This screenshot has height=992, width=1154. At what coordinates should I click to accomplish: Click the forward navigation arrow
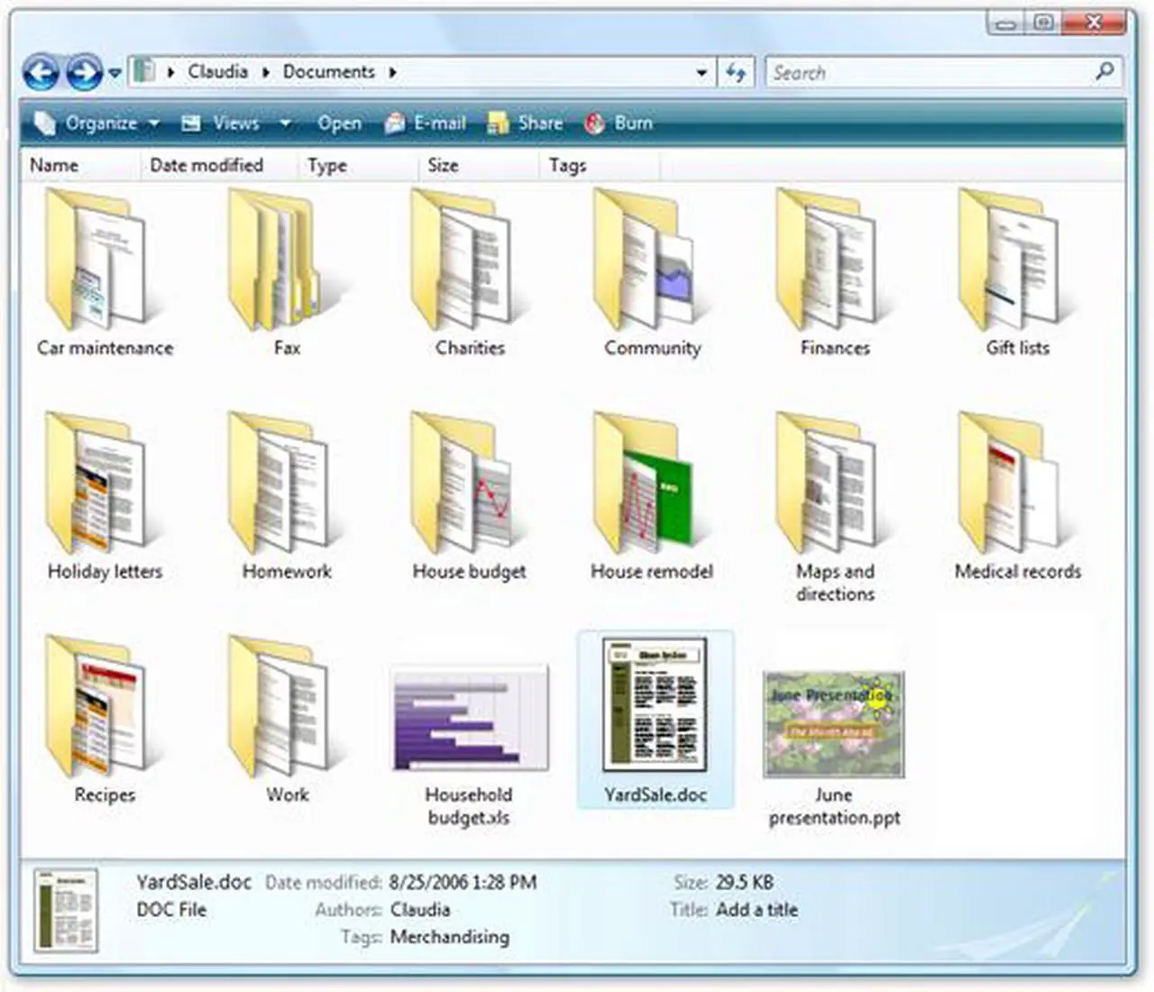(83, 72)
